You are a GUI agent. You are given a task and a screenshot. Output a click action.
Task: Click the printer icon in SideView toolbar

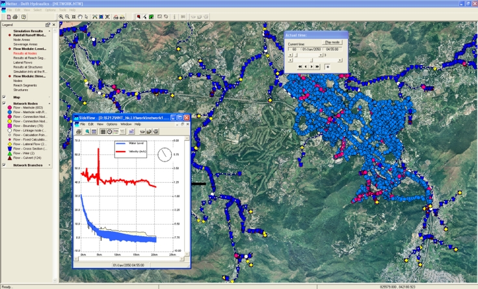point(78,131)
